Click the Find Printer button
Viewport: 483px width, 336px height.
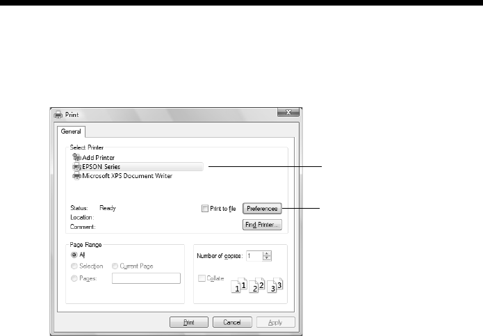(x=262, y=225)
